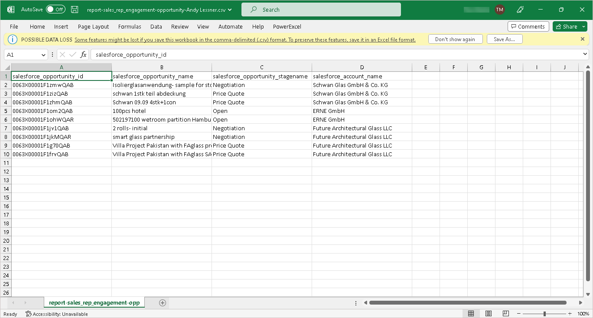Click the report-sales_rep_engagement-opp sheet tab
This screenshot has width=593, height=318.
click(94, 303)
